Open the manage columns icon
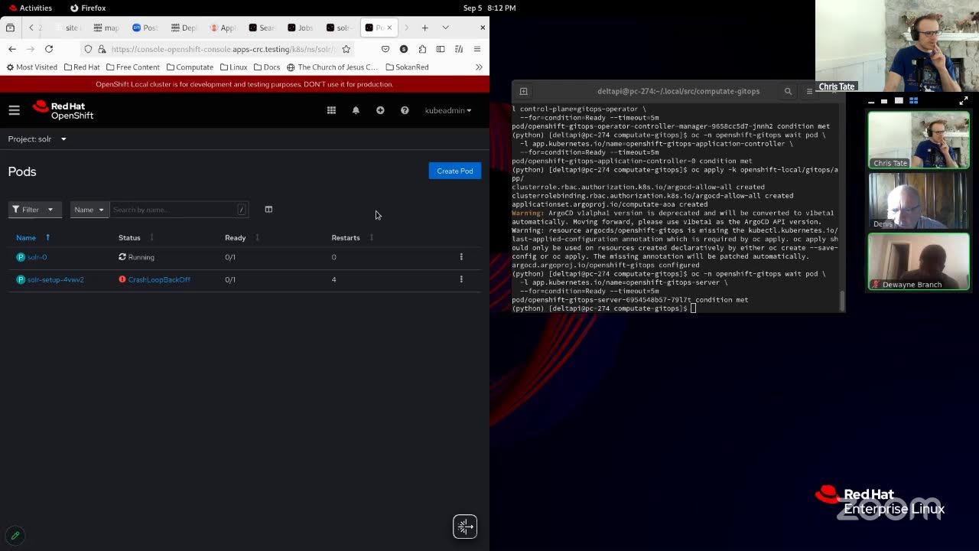 click(x=268, y=209)
